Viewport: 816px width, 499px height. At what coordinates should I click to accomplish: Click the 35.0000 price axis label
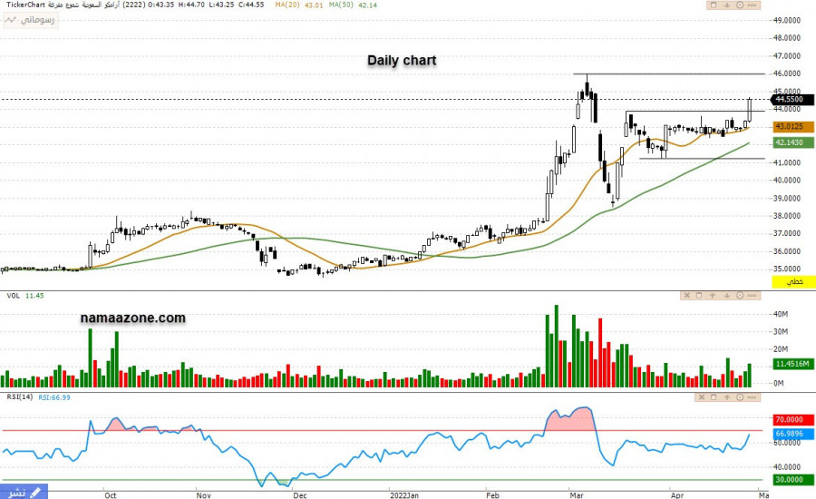click(x=787, y=269)
